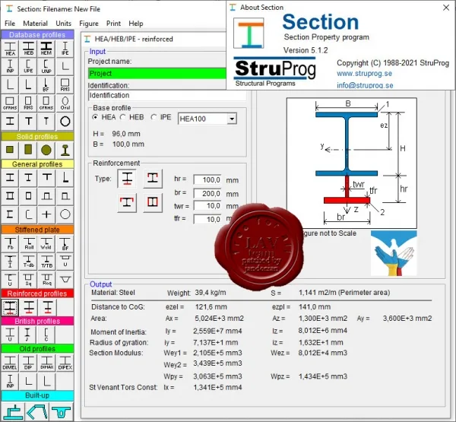Click the Wpz value 1,434E+5 mm3
This screenshot has height=422, width=456.
click(323, 376)
